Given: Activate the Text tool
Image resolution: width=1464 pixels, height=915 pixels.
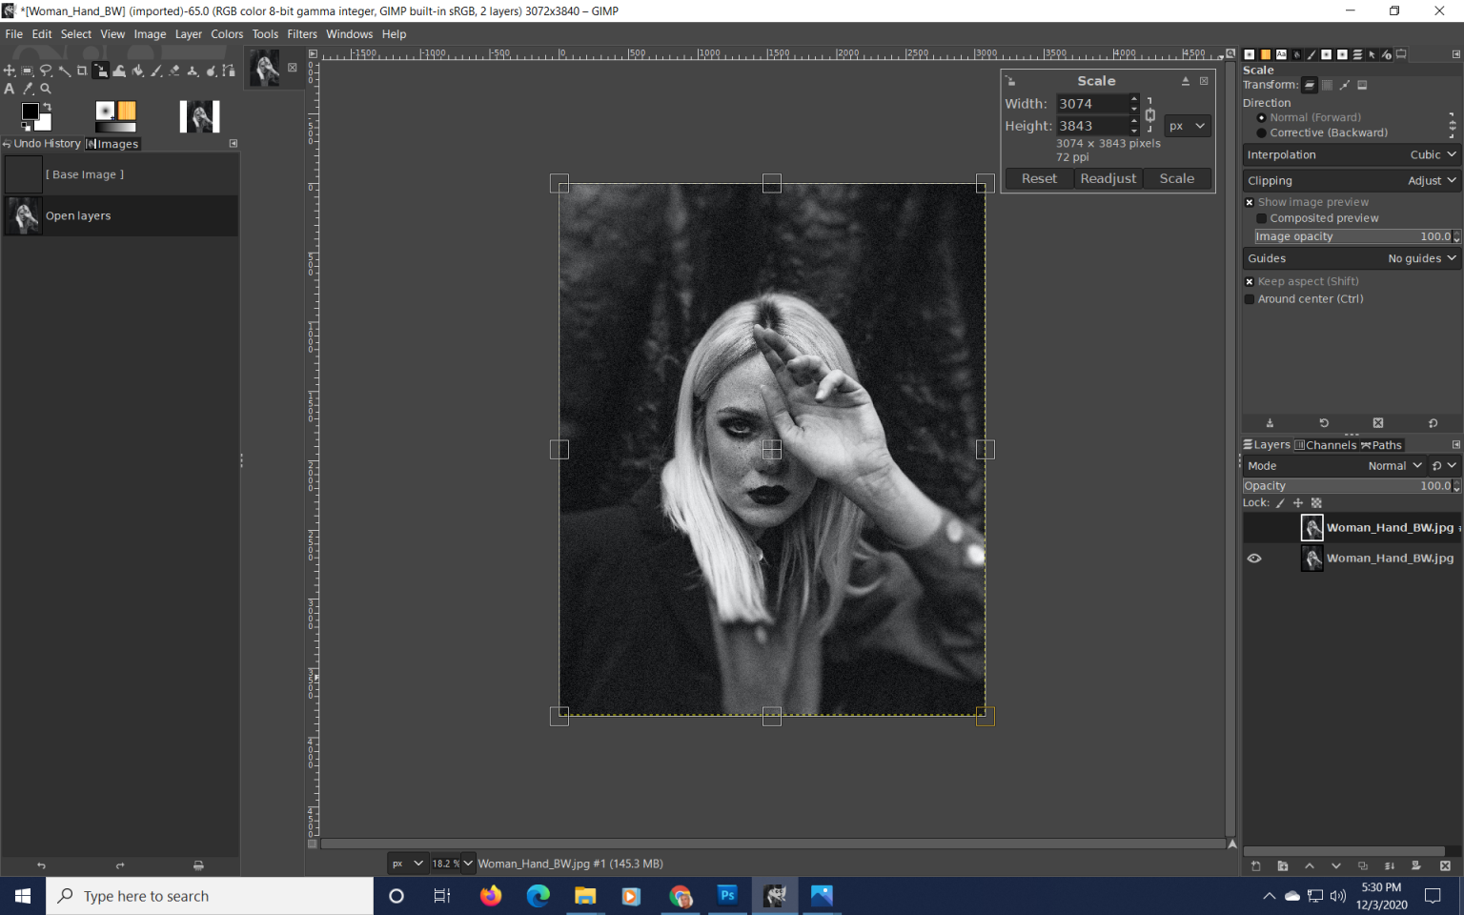Looking at the screenshot, I should tap(10, 89).
